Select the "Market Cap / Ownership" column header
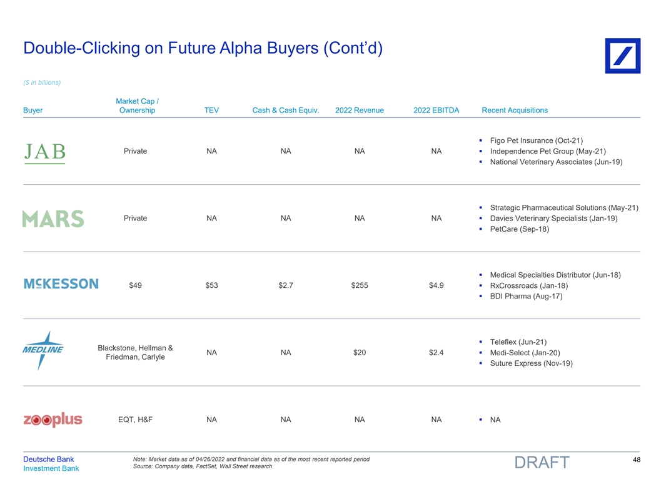661x497 pixels. coord(136,106)
